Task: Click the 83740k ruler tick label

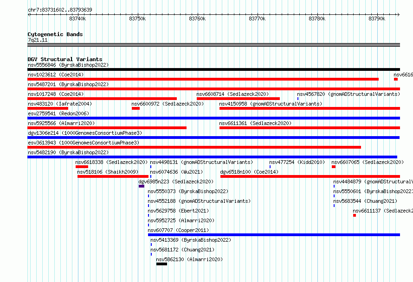Action: [x=77, y=19]
